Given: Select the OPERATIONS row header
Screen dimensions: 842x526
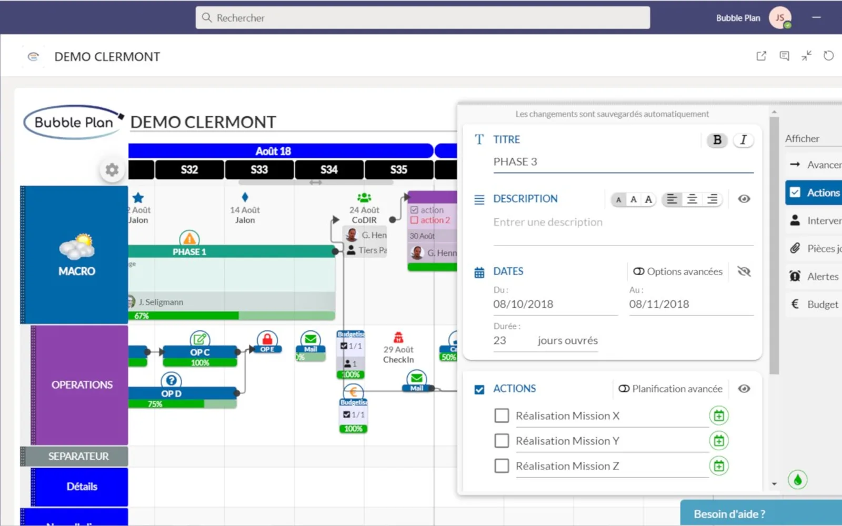Looking at the screenshot, I should click(x=79, y=385).
